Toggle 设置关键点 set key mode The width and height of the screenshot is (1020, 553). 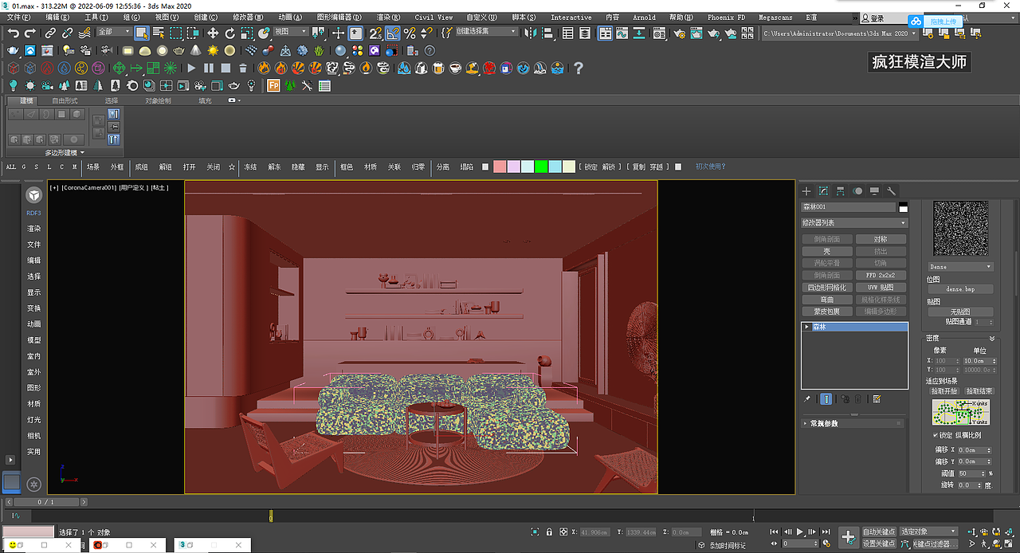coord(879,543)
